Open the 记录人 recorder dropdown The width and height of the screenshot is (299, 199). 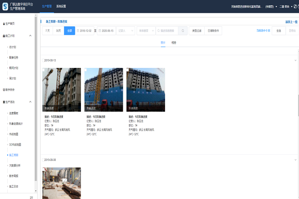(125, 31)
